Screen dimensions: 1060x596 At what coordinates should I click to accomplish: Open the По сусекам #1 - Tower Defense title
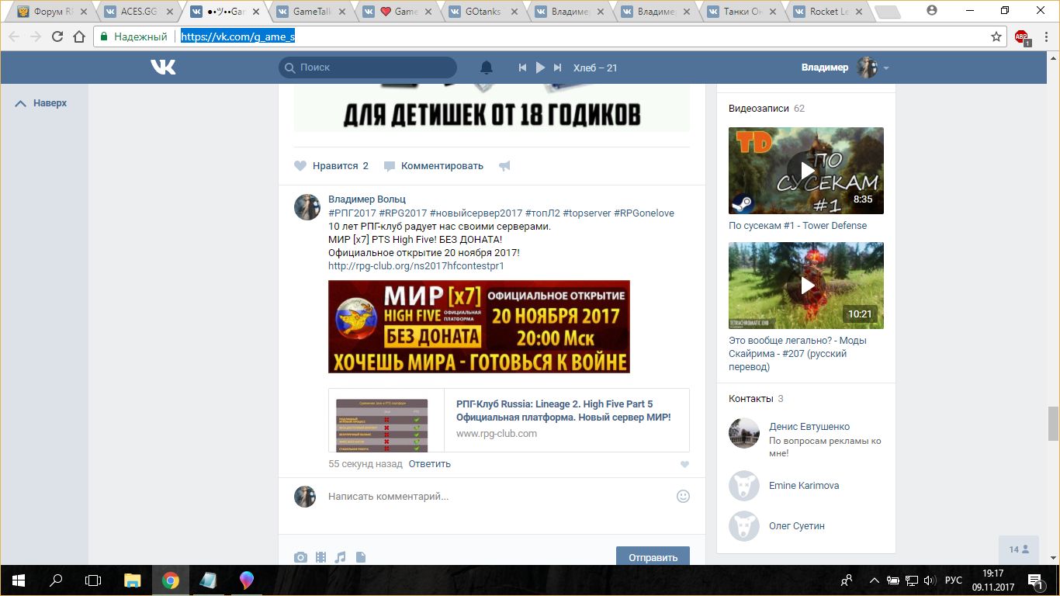[x=798, y=226]
